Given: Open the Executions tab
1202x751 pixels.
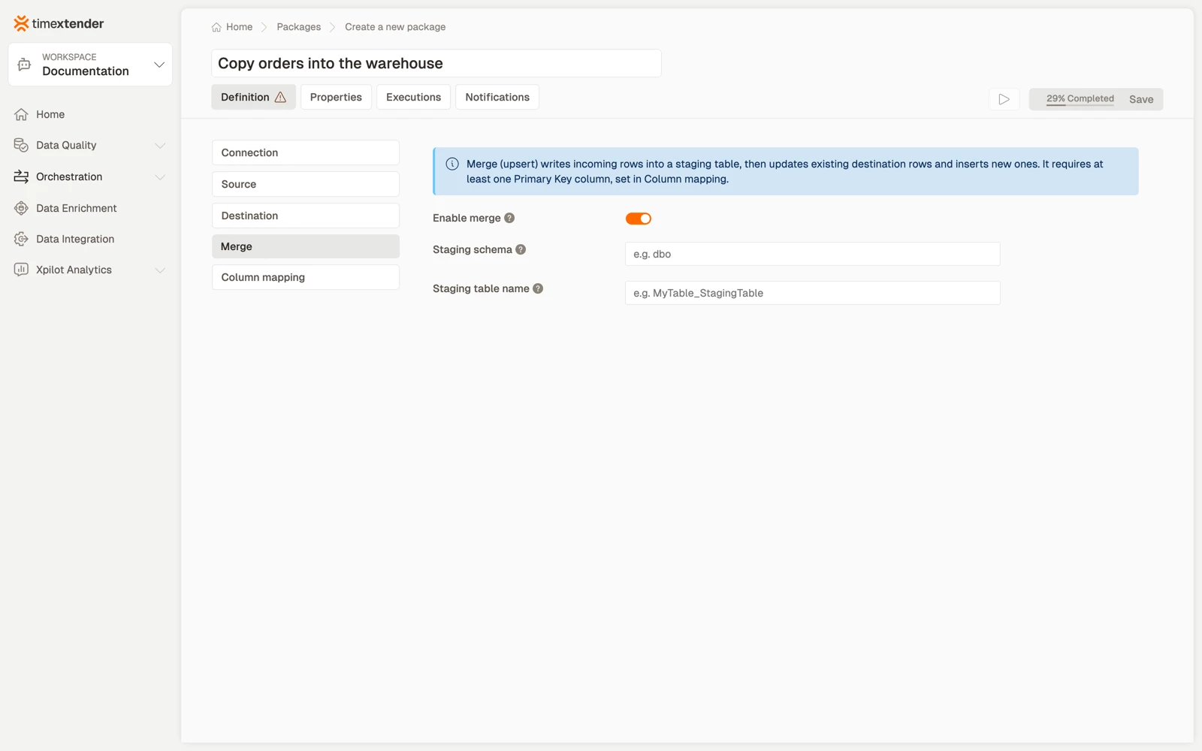Looking at the screenshot, I should 413,97.
